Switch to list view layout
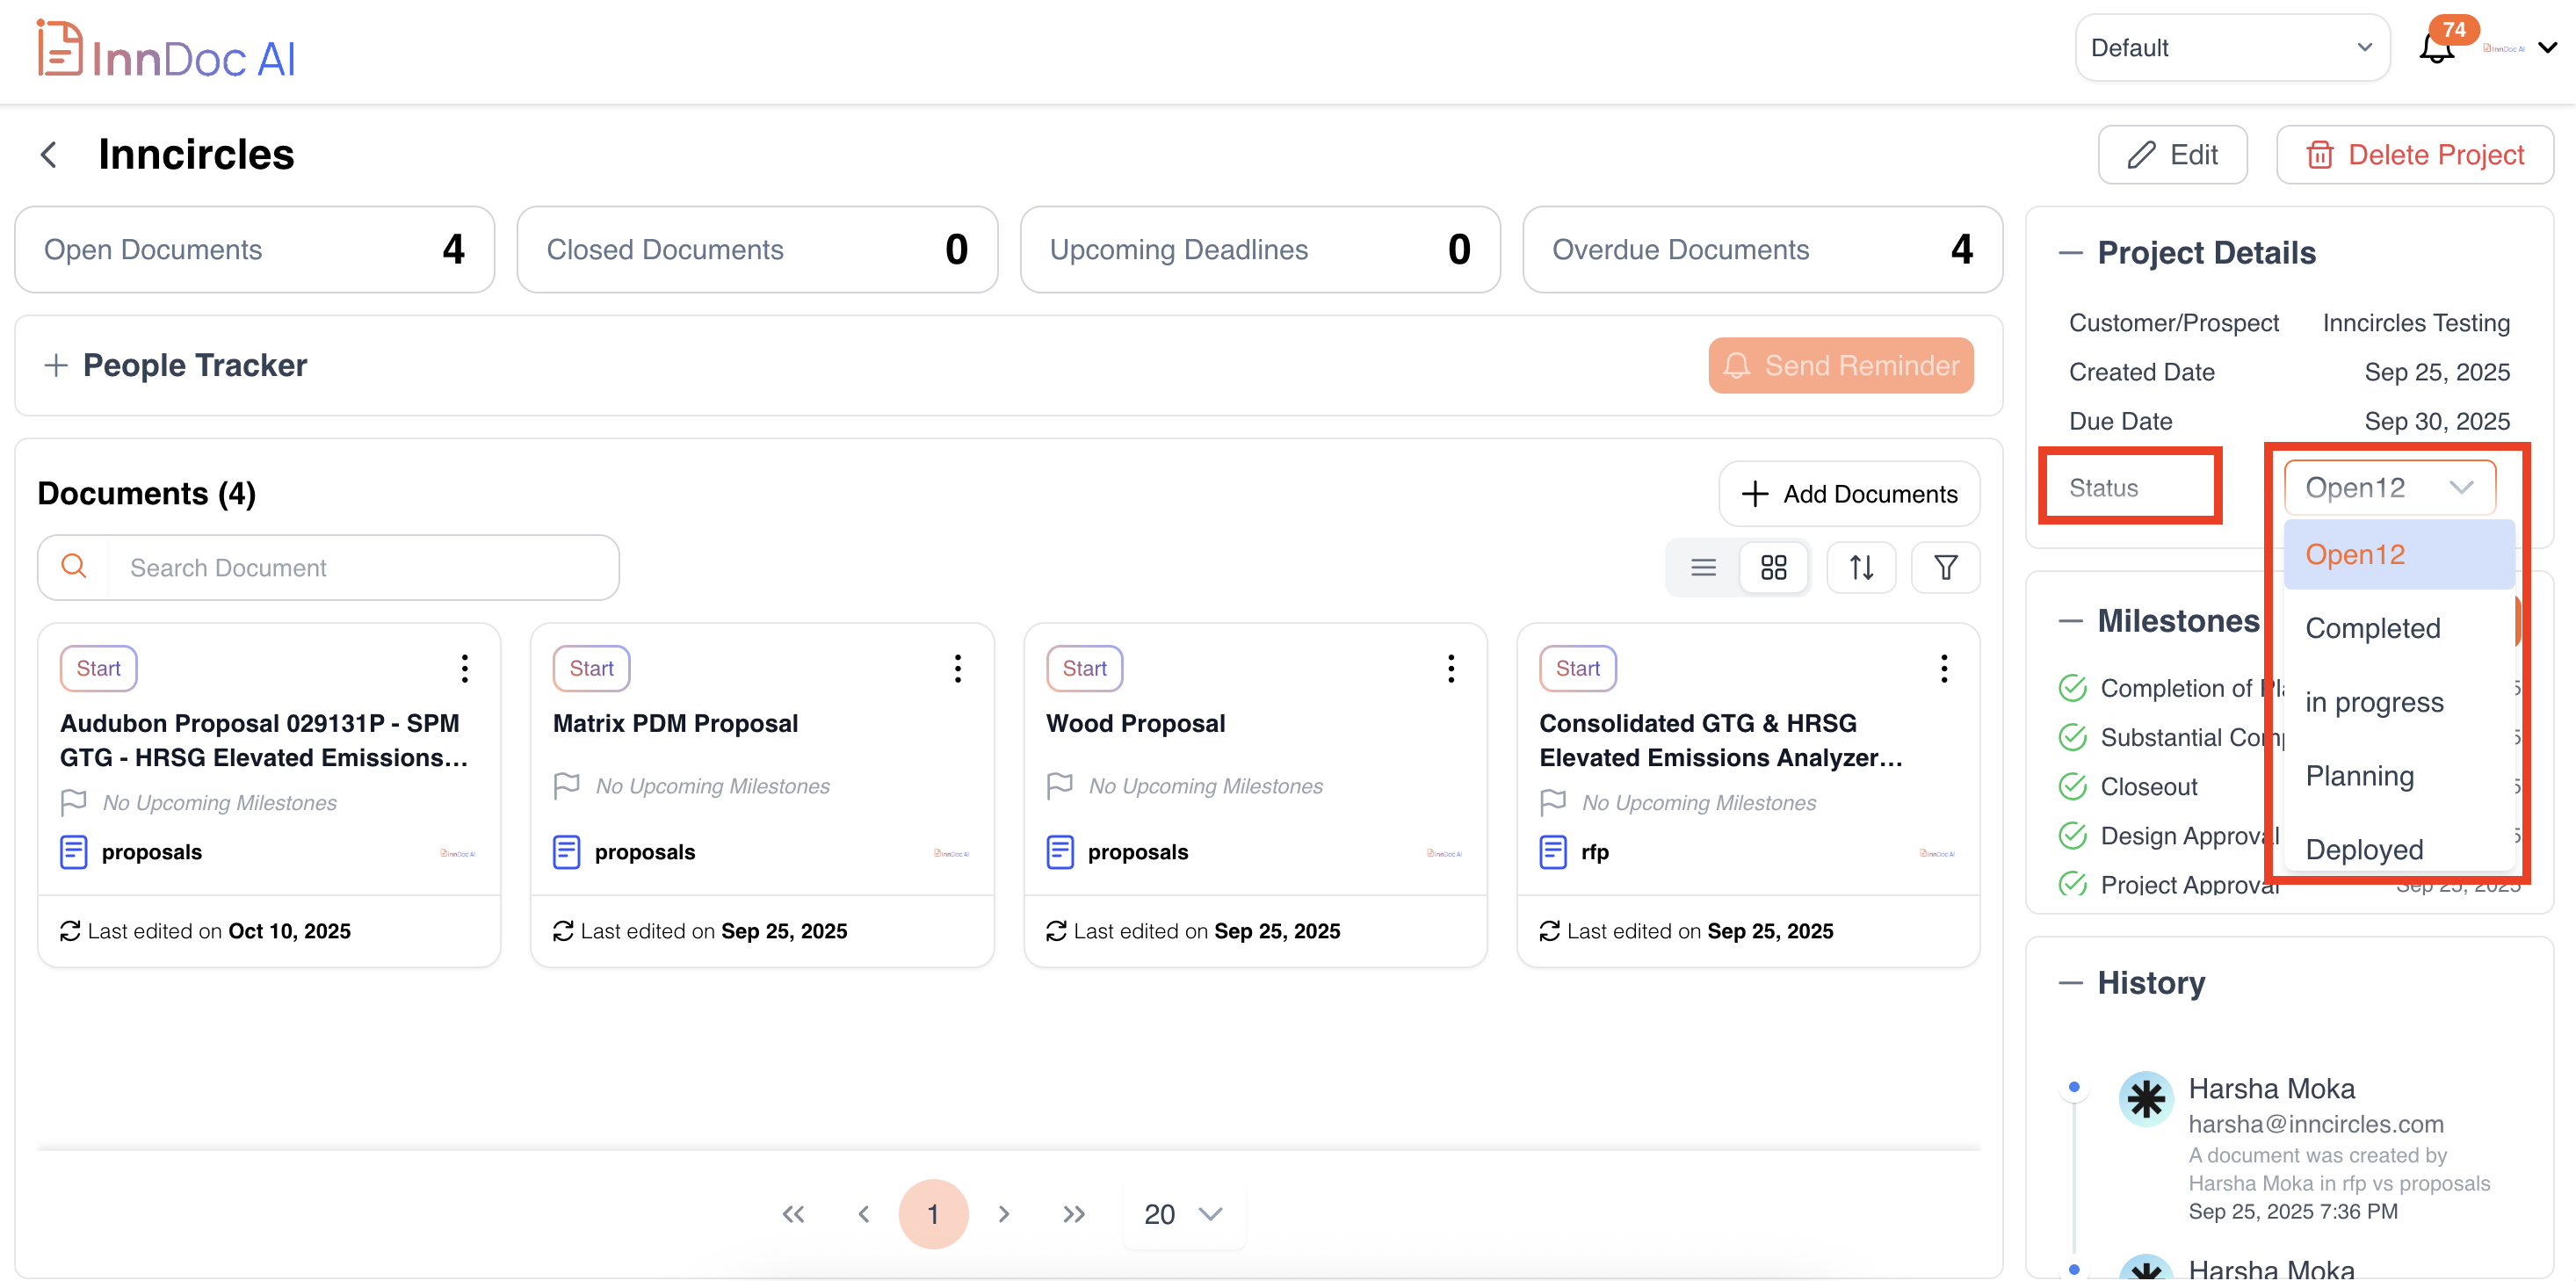2576x1281 pixels. (x=1703, y=568)
